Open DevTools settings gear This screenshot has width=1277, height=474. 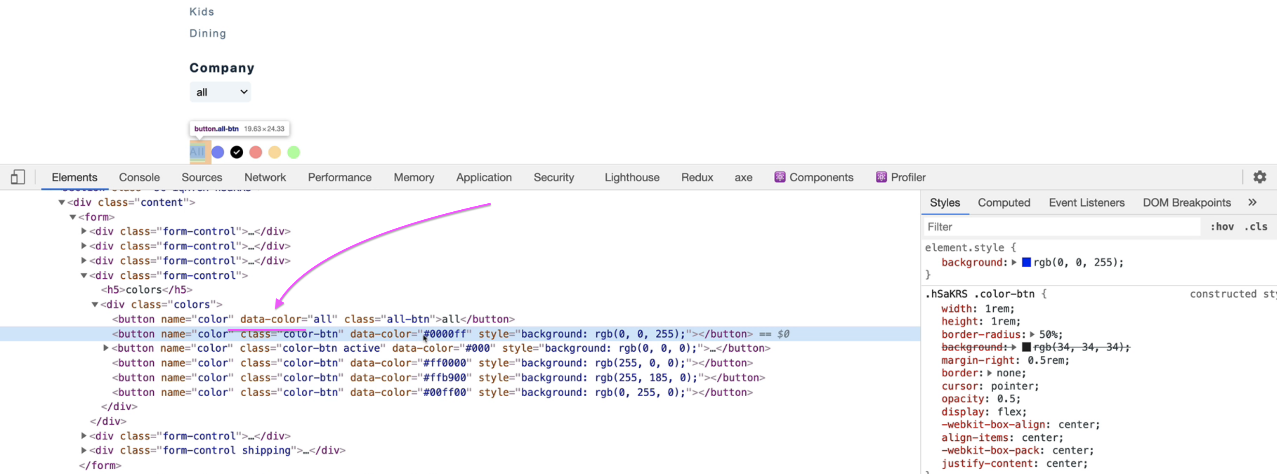[x=1259, y=177]
